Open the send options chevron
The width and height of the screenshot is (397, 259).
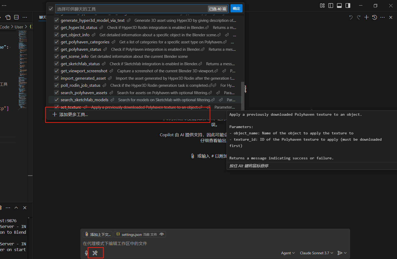(x=345, y=253)
